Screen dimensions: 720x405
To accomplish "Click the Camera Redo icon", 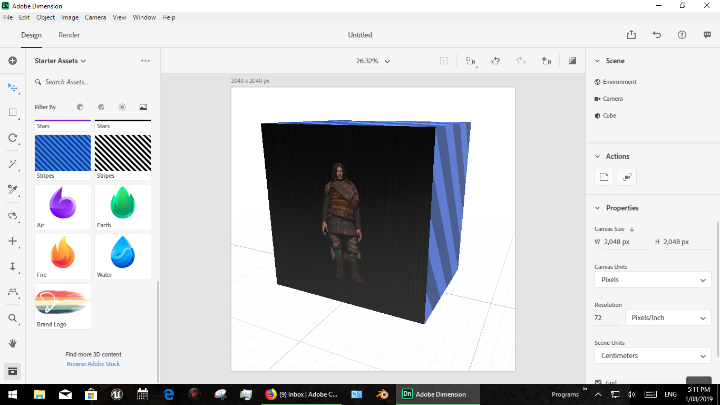I will coord(521,61).
